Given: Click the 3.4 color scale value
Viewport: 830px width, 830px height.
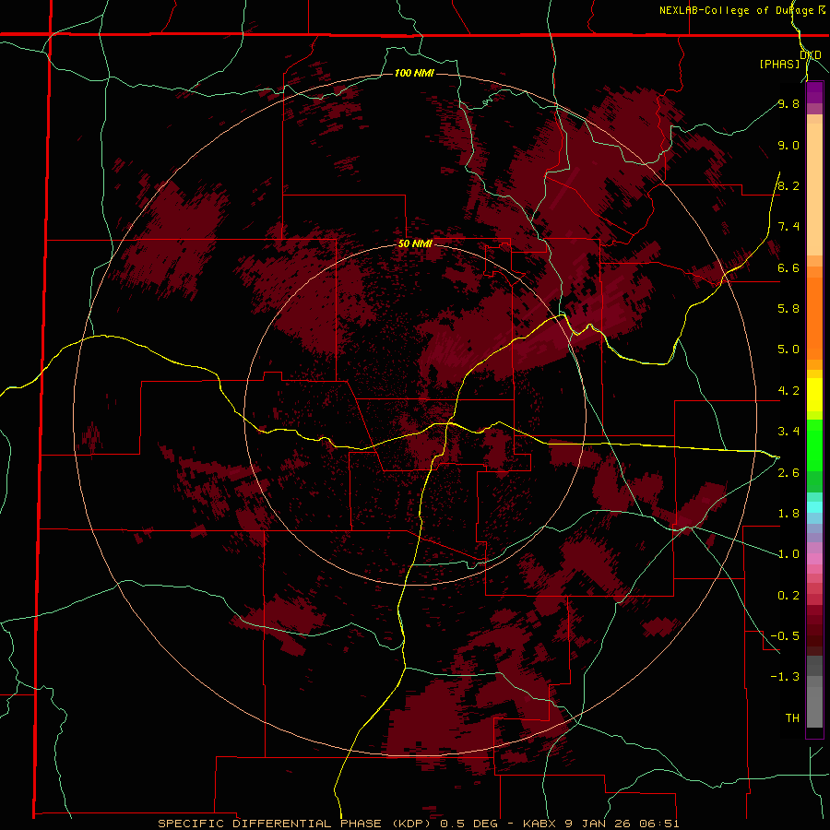Looking at the screenshot, I should tap(788, 432).
